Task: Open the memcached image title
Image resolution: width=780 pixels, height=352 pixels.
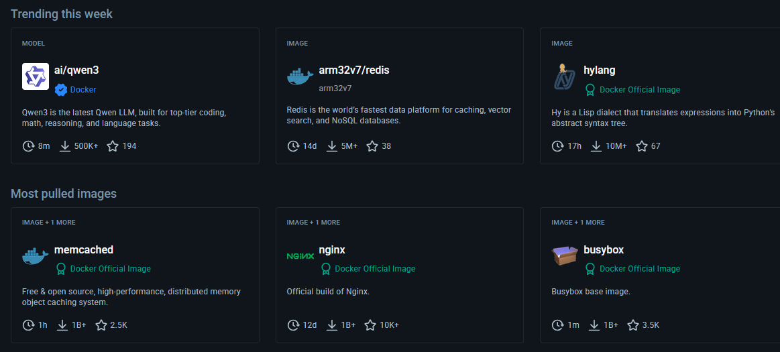Action: coord(84,249)
